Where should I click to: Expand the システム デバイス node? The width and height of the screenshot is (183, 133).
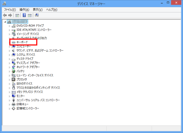10,55
